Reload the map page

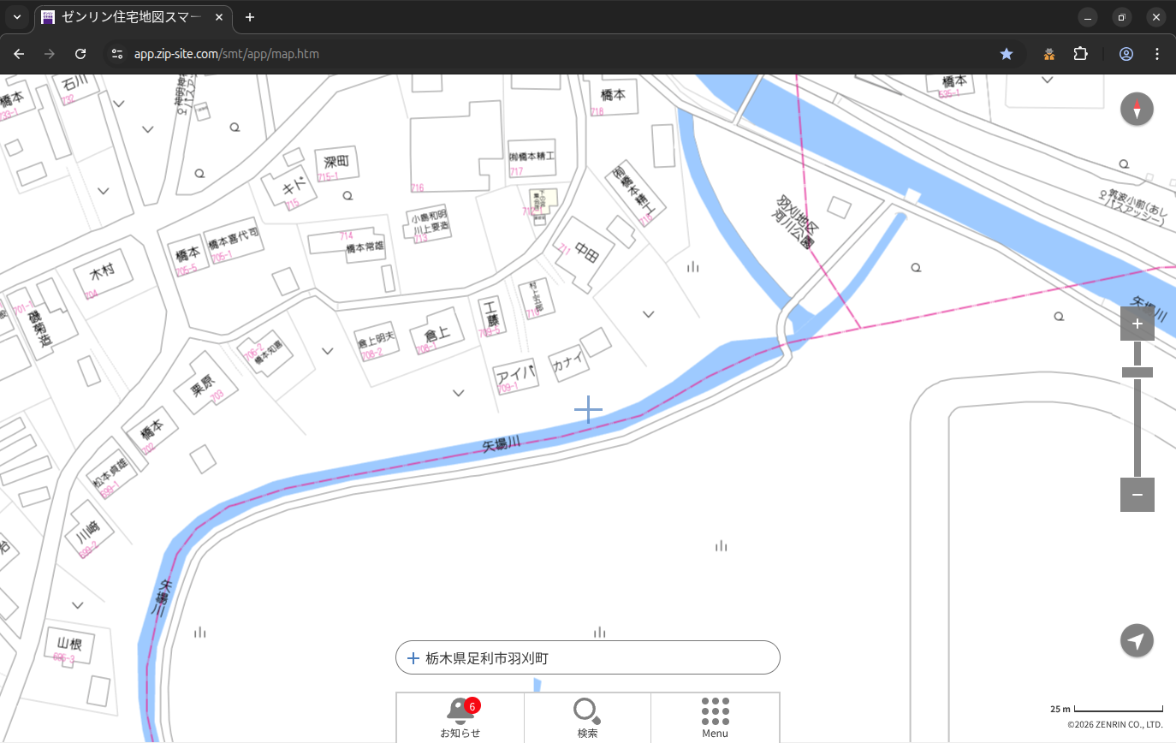pyautogui.click(x=80, y=54)
